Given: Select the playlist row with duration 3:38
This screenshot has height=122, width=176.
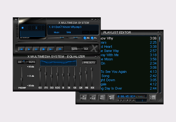Looking at the screenshot, I should point(128,47).
